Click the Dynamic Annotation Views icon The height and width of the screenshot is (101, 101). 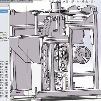[64, 1]
